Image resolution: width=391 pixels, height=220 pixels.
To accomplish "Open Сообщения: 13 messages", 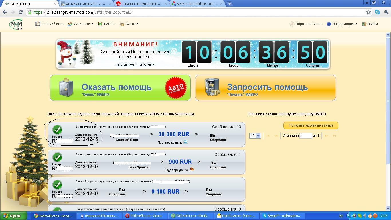I will pos(226,127).
